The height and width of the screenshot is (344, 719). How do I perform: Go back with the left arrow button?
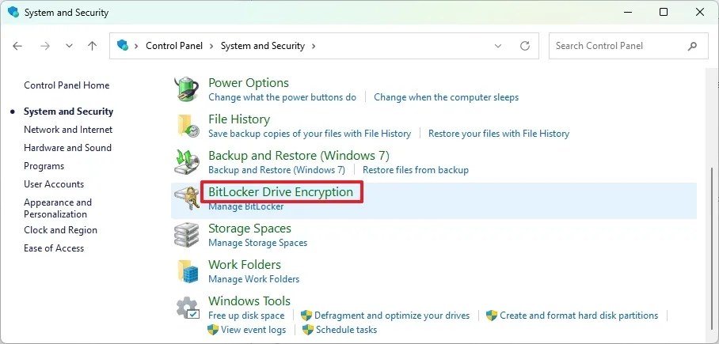17,46
